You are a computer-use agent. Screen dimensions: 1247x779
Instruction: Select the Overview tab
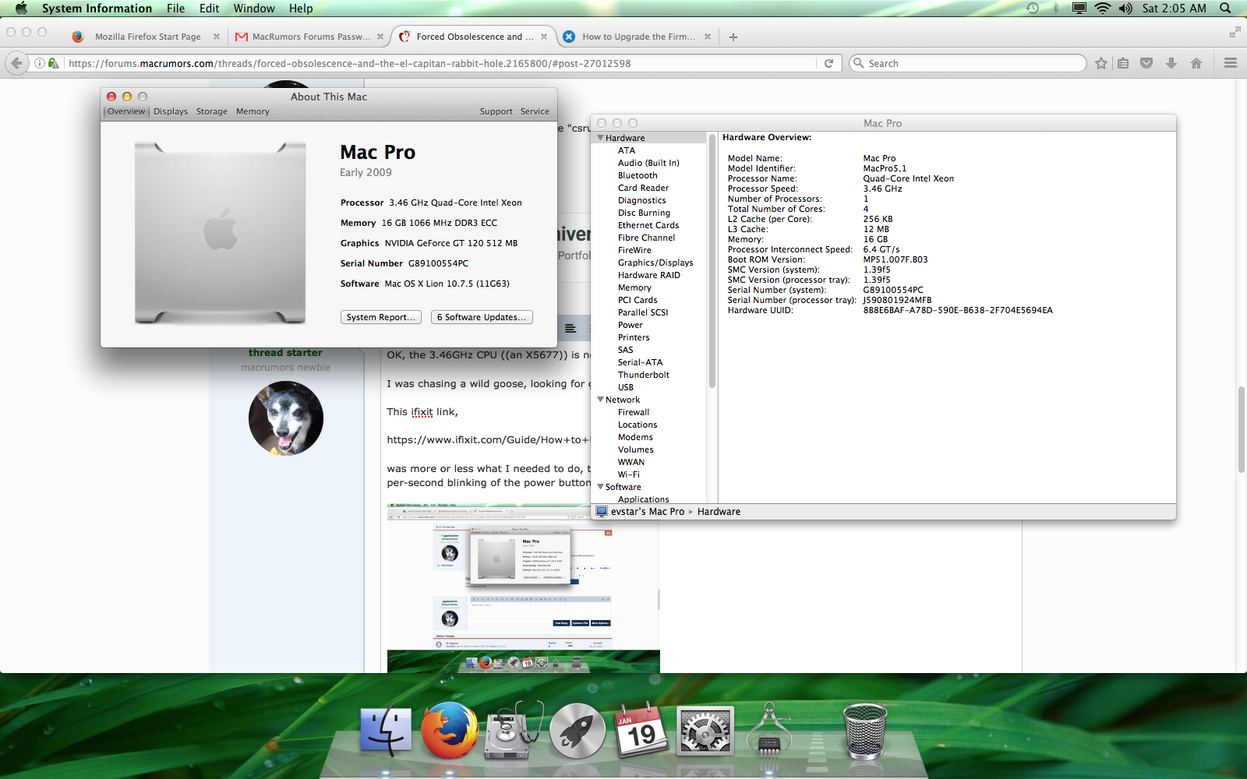[x=126, y=111]
